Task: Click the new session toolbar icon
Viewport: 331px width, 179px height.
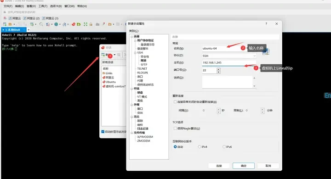Action: click(5, 24)
